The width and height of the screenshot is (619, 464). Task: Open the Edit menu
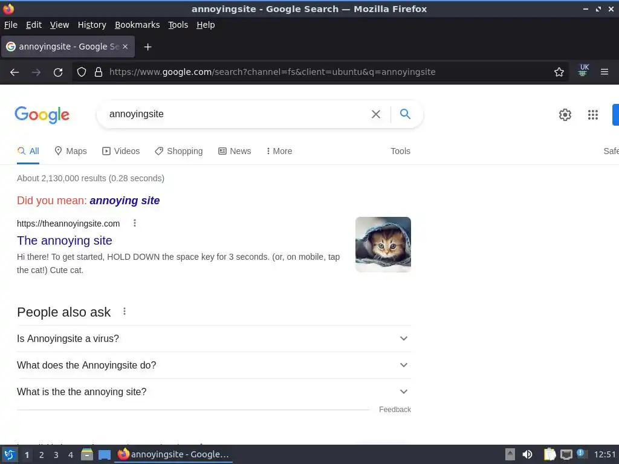tap(34, 25)
